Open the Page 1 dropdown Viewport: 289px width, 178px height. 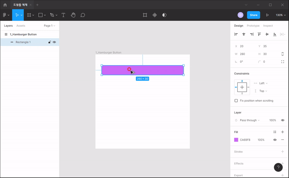pos(49,26)
